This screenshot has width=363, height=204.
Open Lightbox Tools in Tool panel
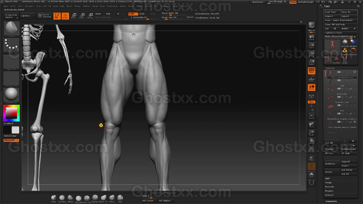(x=340, y=33)
